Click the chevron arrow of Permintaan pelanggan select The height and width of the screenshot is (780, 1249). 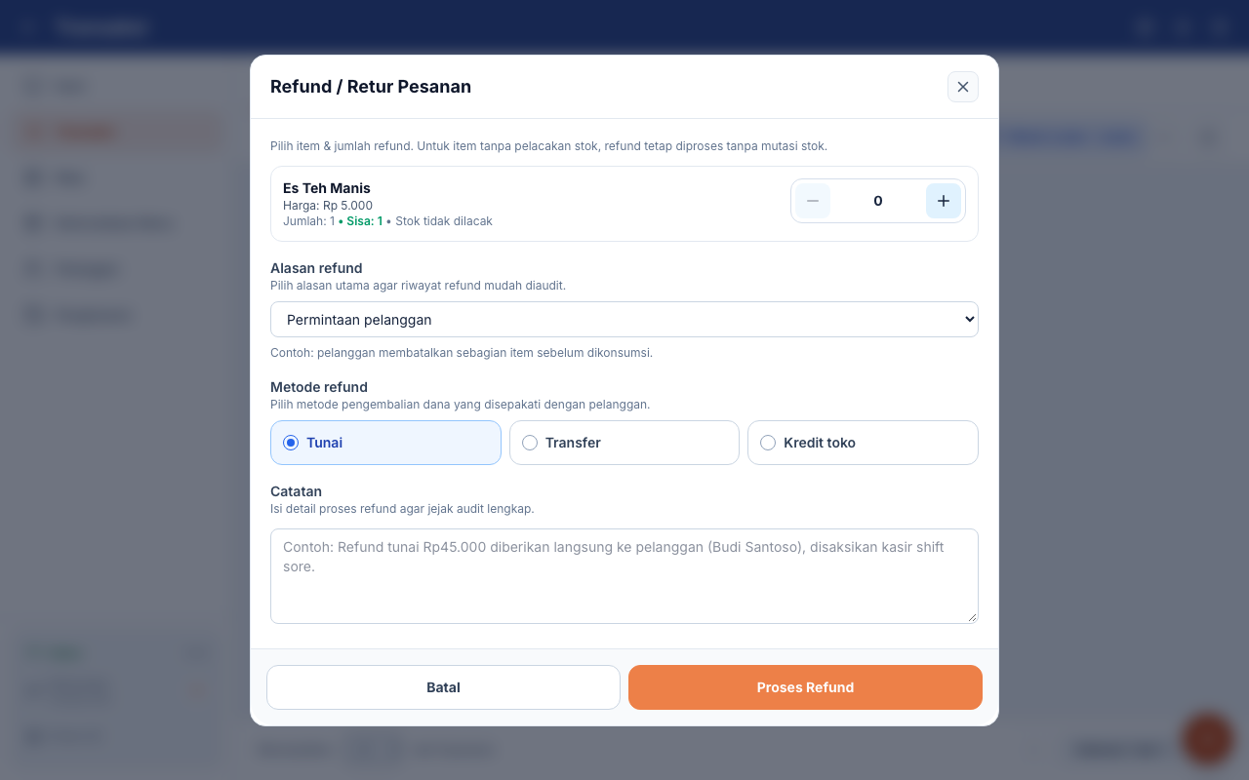point(968,320)
